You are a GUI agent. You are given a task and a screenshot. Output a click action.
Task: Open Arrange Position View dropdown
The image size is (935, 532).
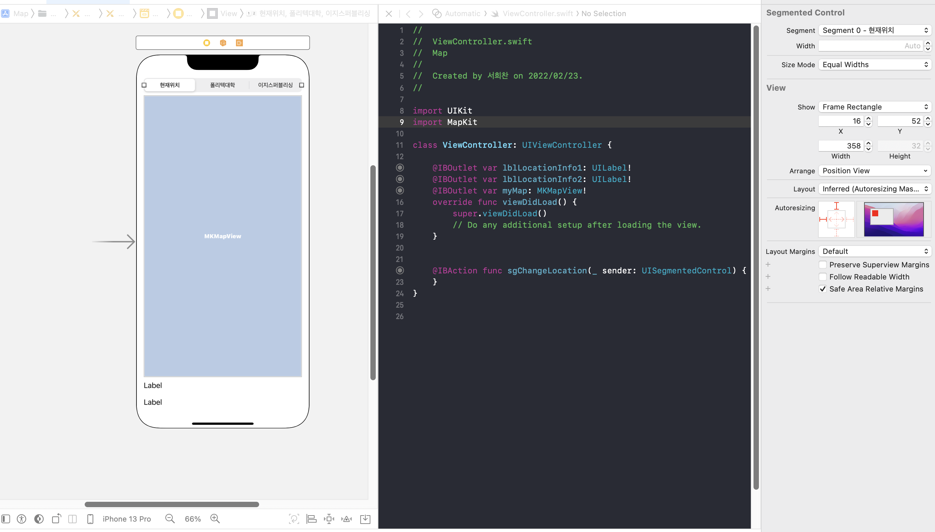pos(874,171)
